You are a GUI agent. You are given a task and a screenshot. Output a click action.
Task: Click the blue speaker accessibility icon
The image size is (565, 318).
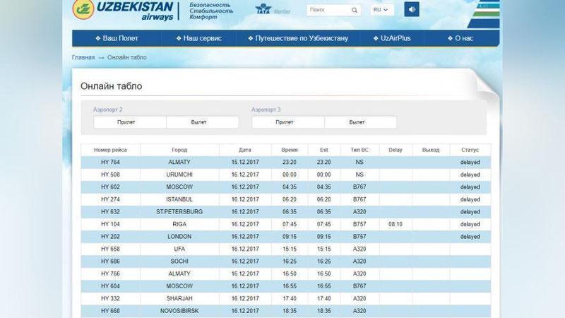coord(411,10)
